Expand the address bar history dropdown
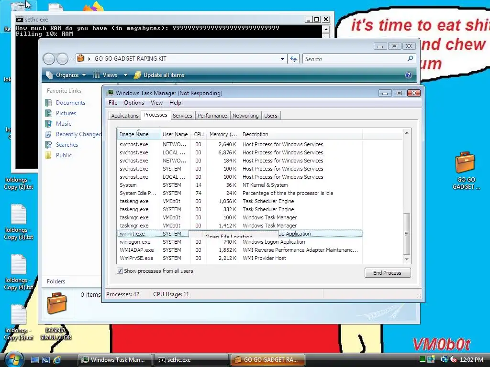The width and height of the screenshot is (490, 367). [x=282, y=59]
